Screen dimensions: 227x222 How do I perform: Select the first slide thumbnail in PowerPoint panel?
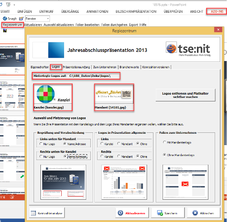(12, 59)
